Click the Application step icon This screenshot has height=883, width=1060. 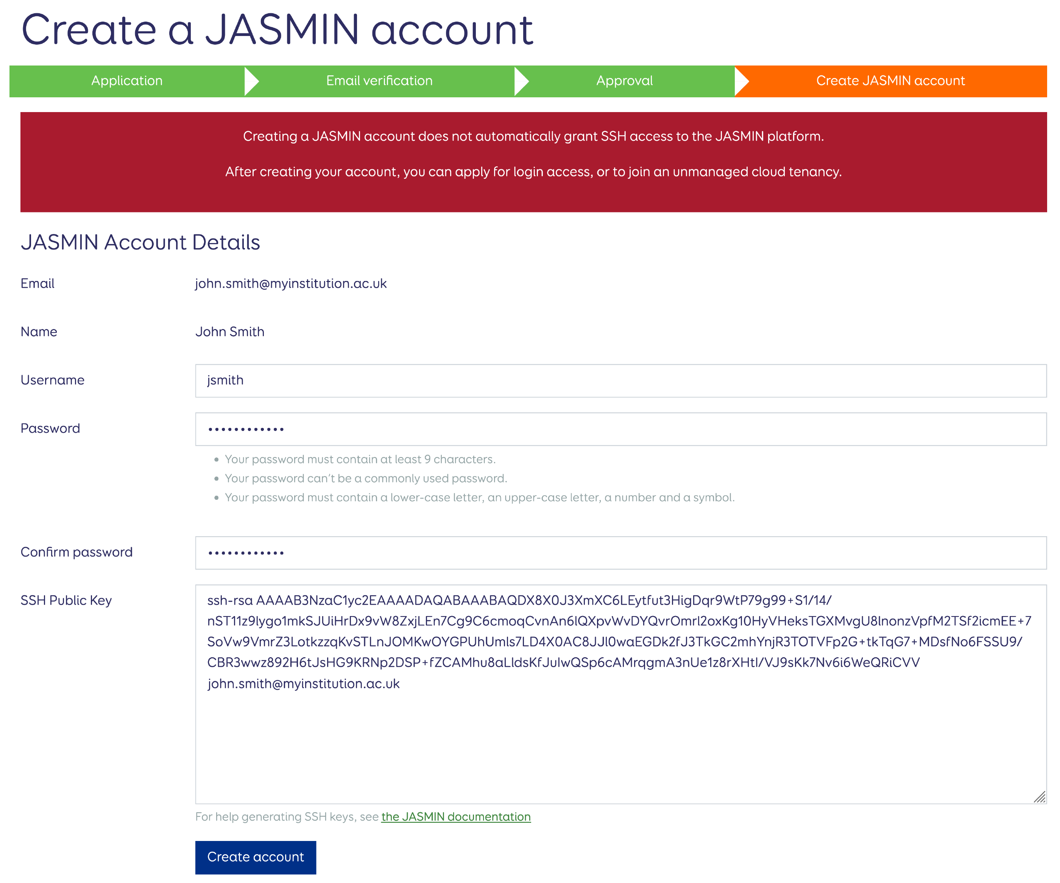click(x=126, y=80)
